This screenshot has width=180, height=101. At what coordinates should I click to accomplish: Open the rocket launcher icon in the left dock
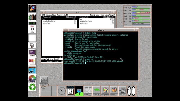tap(32, 8)
